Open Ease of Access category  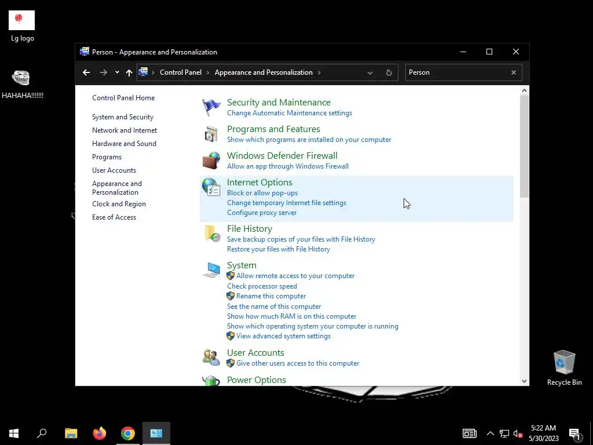[x=114, y=217]
